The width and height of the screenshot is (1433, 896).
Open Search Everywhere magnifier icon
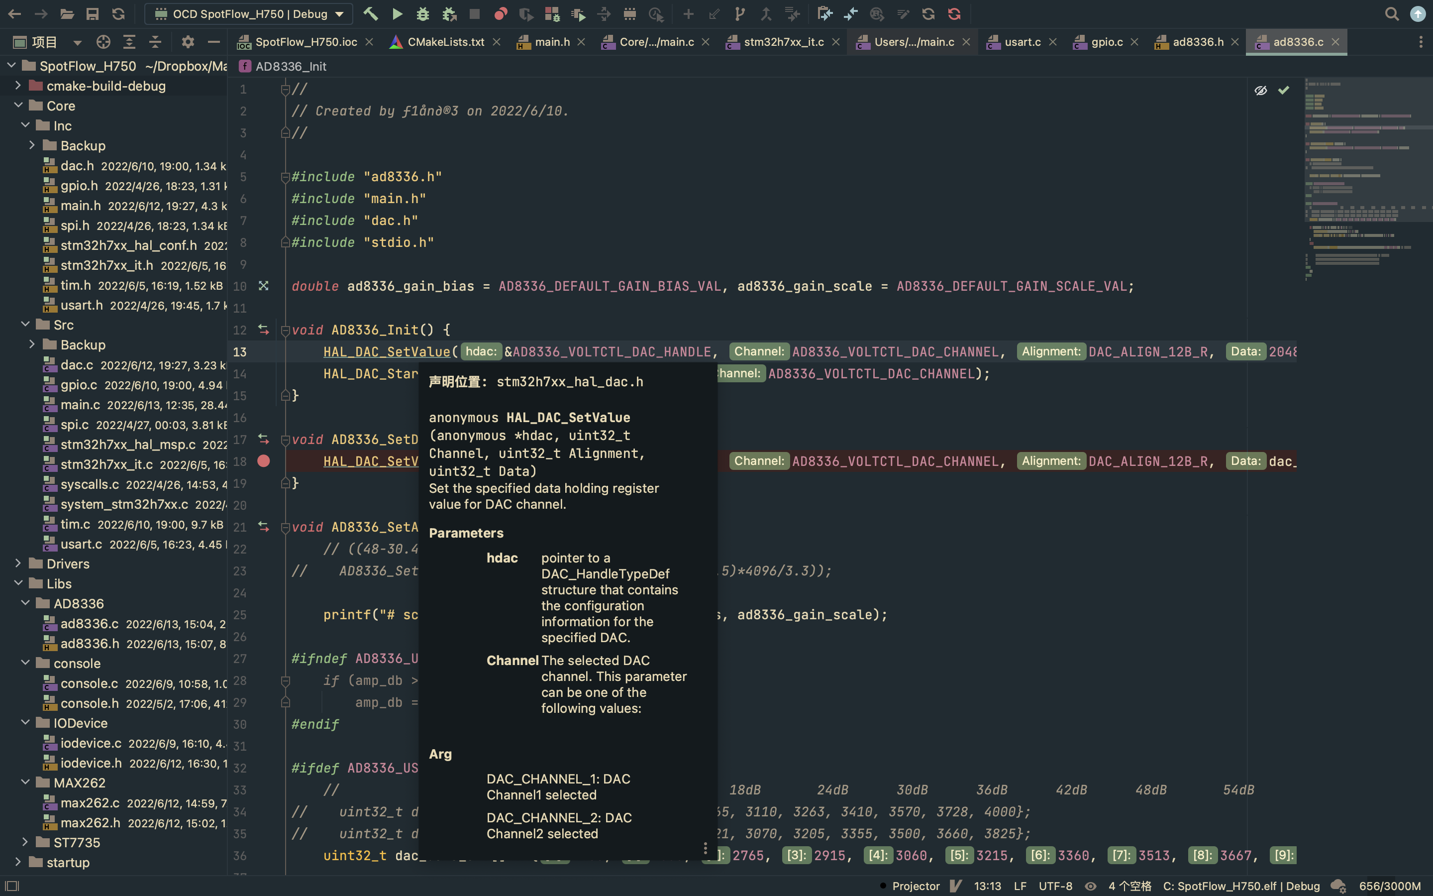1392,13
